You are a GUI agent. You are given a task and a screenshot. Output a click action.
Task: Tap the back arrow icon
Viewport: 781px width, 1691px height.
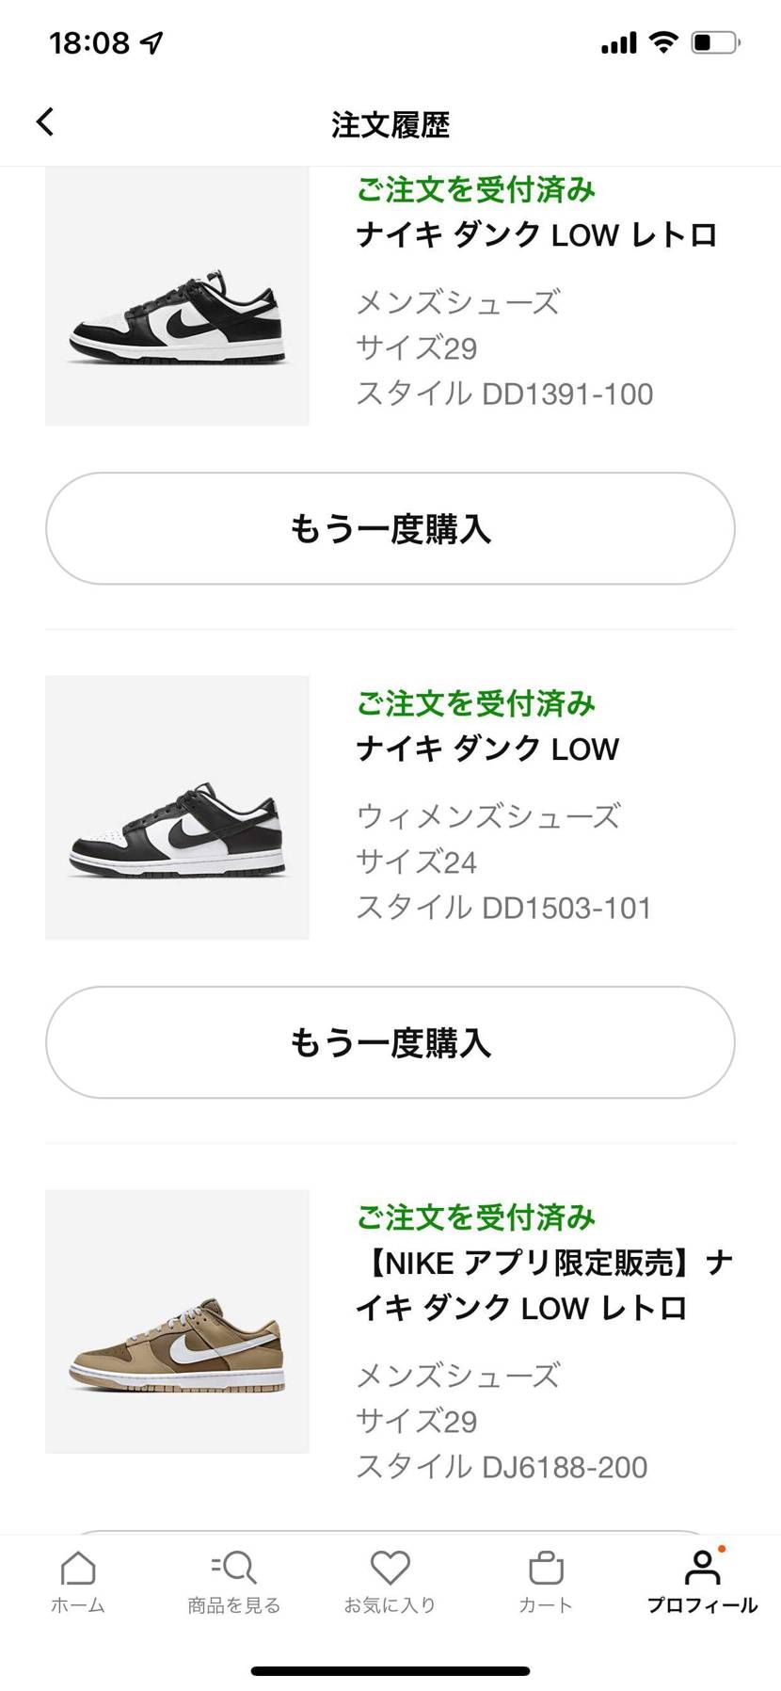(x=45, y=122)
